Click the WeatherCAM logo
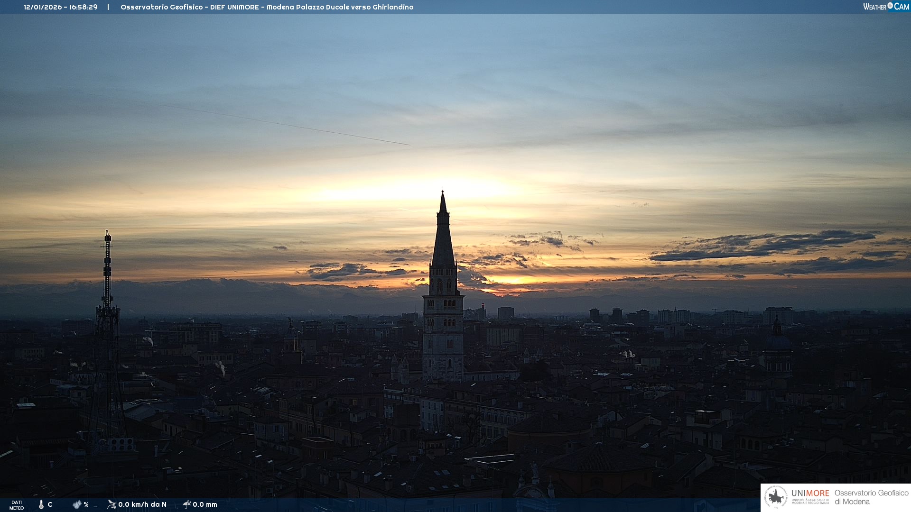 coord(886,7)
